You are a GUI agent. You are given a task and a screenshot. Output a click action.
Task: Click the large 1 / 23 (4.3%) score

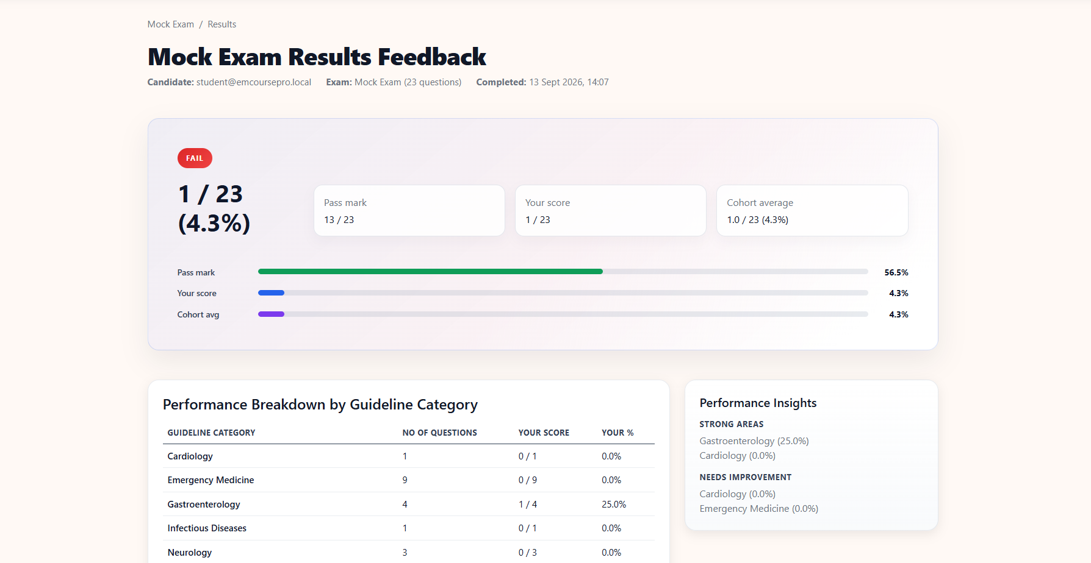pyautogui.click(x=214, y=208)
